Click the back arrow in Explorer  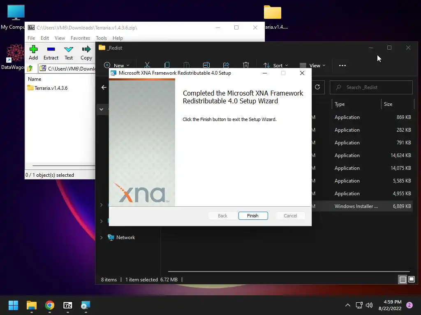coord(104,87)
